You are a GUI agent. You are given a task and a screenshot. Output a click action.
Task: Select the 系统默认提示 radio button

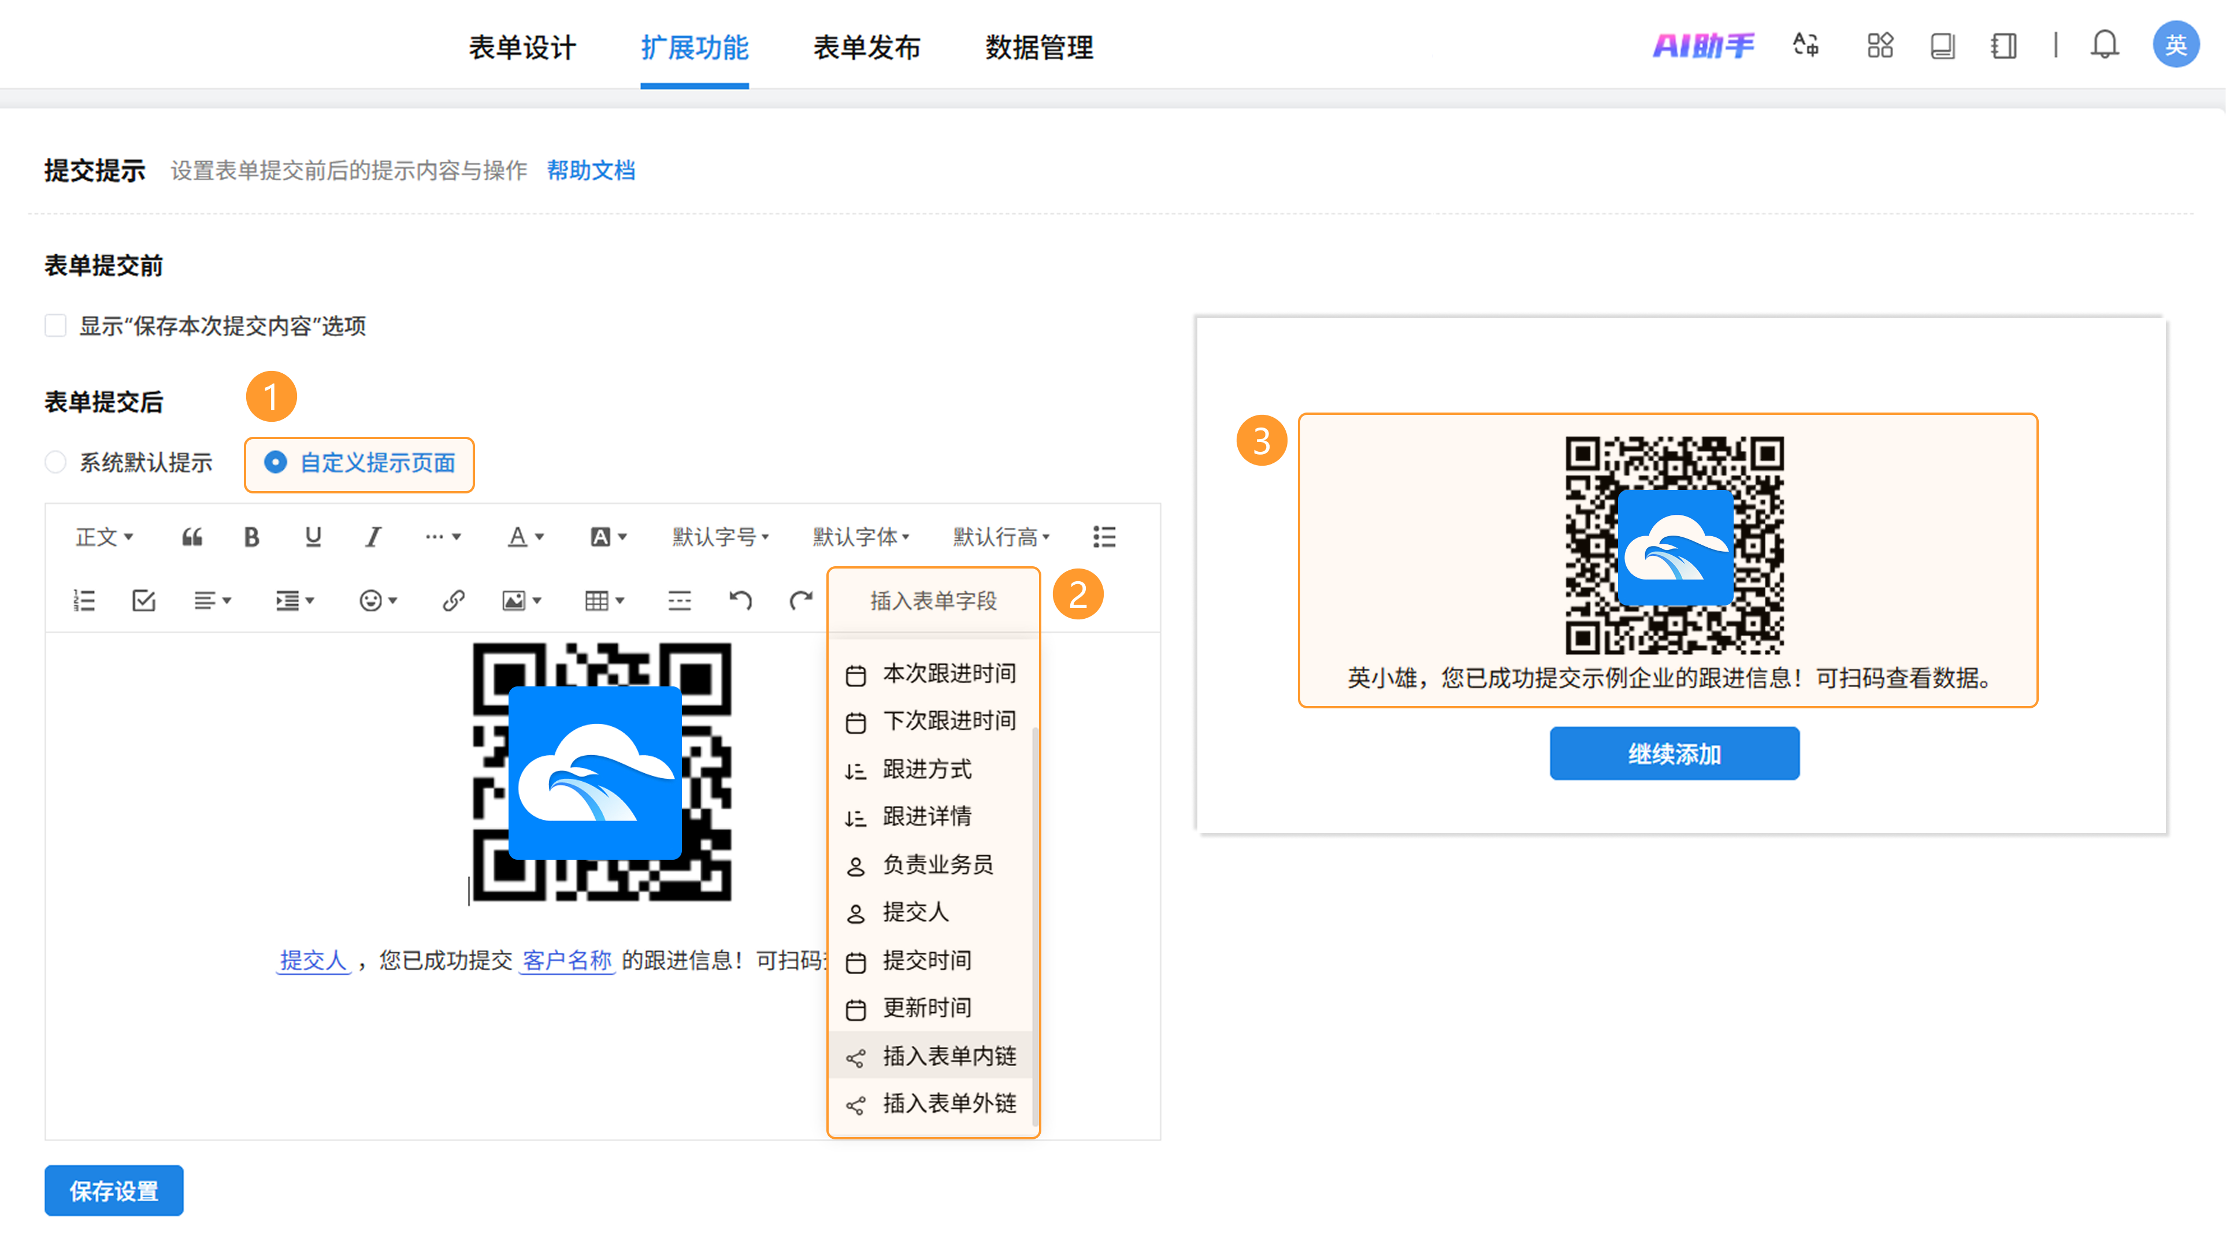pos(55,462)
